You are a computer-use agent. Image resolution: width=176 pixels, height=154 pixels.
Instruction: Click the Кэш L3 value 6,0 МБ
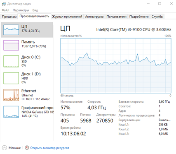163,134
